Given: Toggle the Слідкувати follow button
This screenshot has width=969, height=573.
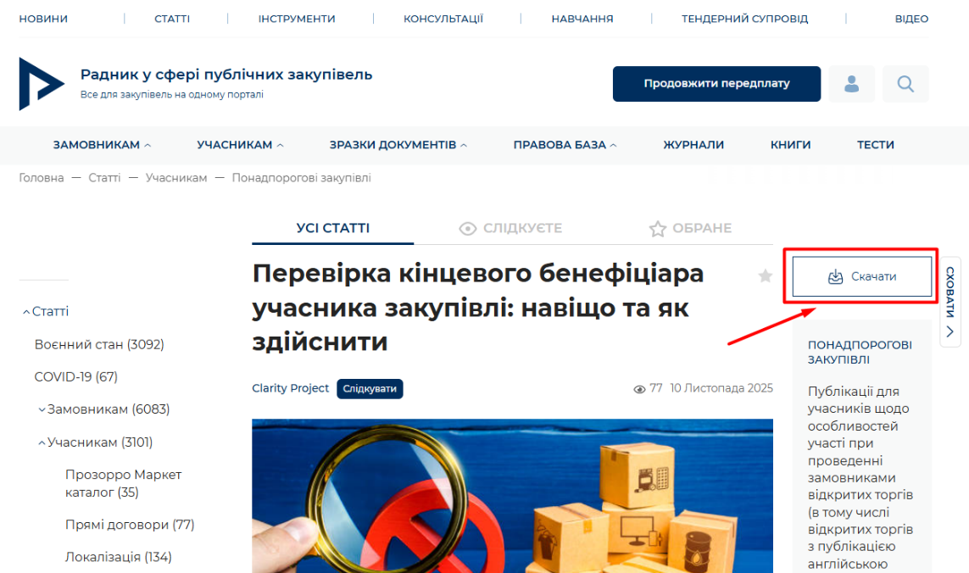Looking at the screenshot, I should tap(370, 389).
